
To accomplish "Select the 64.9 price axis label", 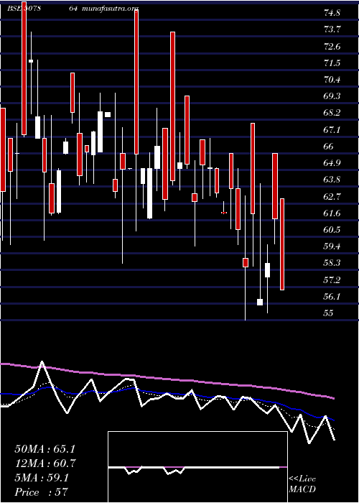I will [332, 163].
